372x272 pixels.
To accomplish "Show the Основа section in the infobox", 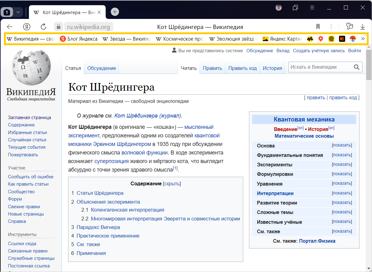I will tap(342, 145).
